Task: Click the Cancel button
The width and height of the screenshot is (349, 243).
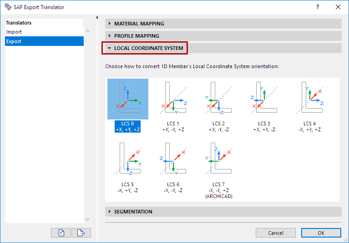Action: [276, 233]
